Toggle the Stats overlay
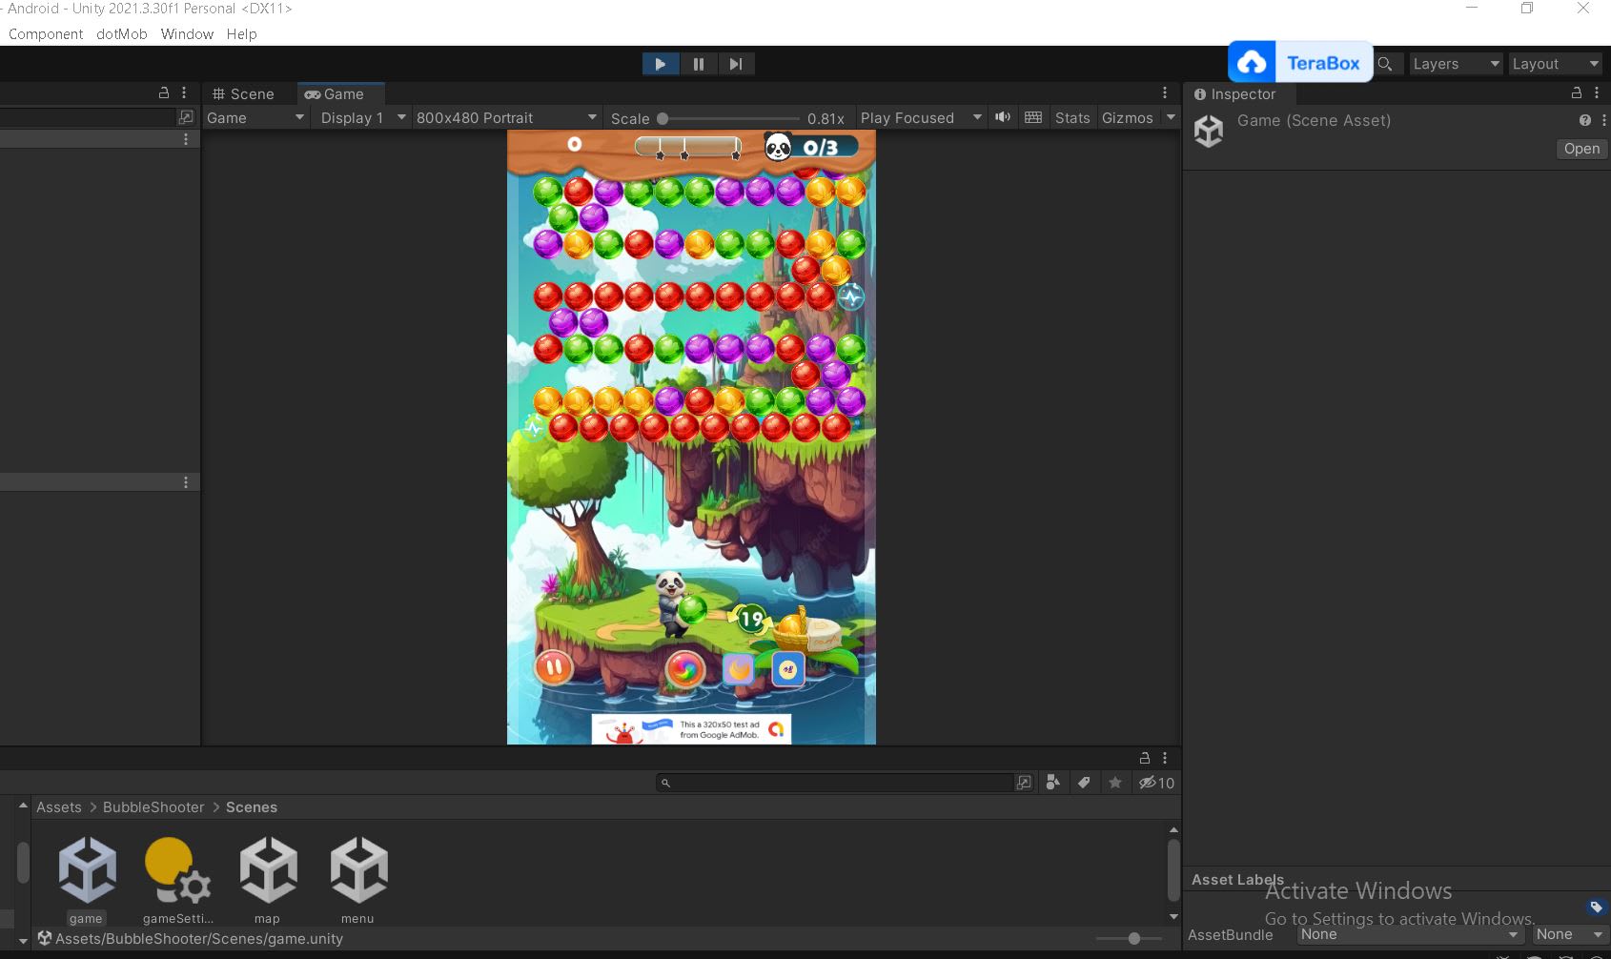 tap(1072, 117)
